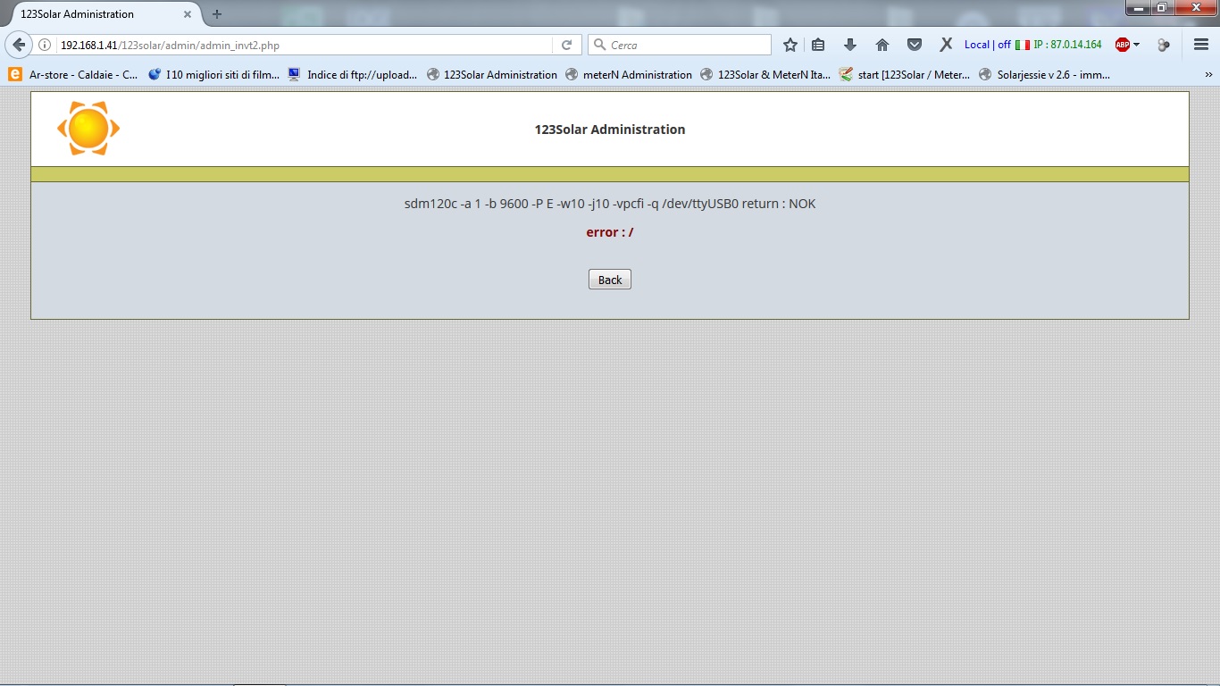
Task: Click the 123Solar sun logo
Action: tap(88, 129)
